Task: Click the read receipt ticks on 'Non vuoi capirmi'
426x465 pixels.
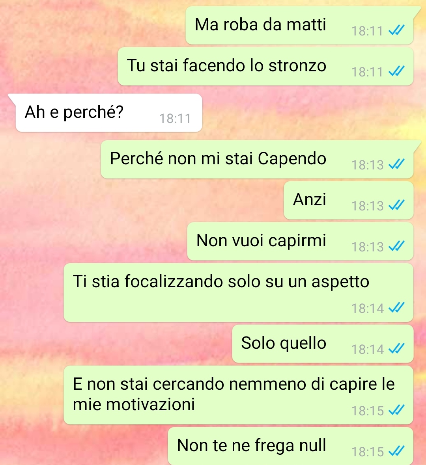Action: 396,246
